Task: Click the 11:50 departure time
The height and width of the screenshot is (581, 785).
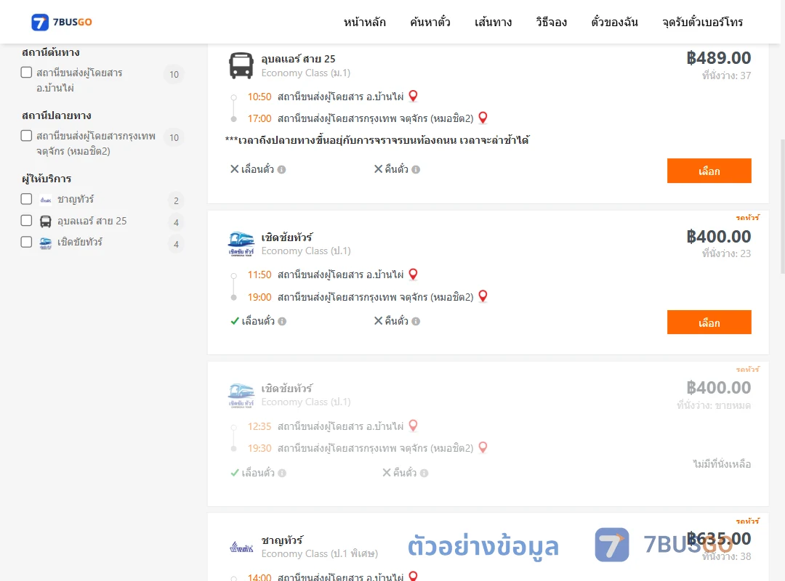Action: [259, 275]
